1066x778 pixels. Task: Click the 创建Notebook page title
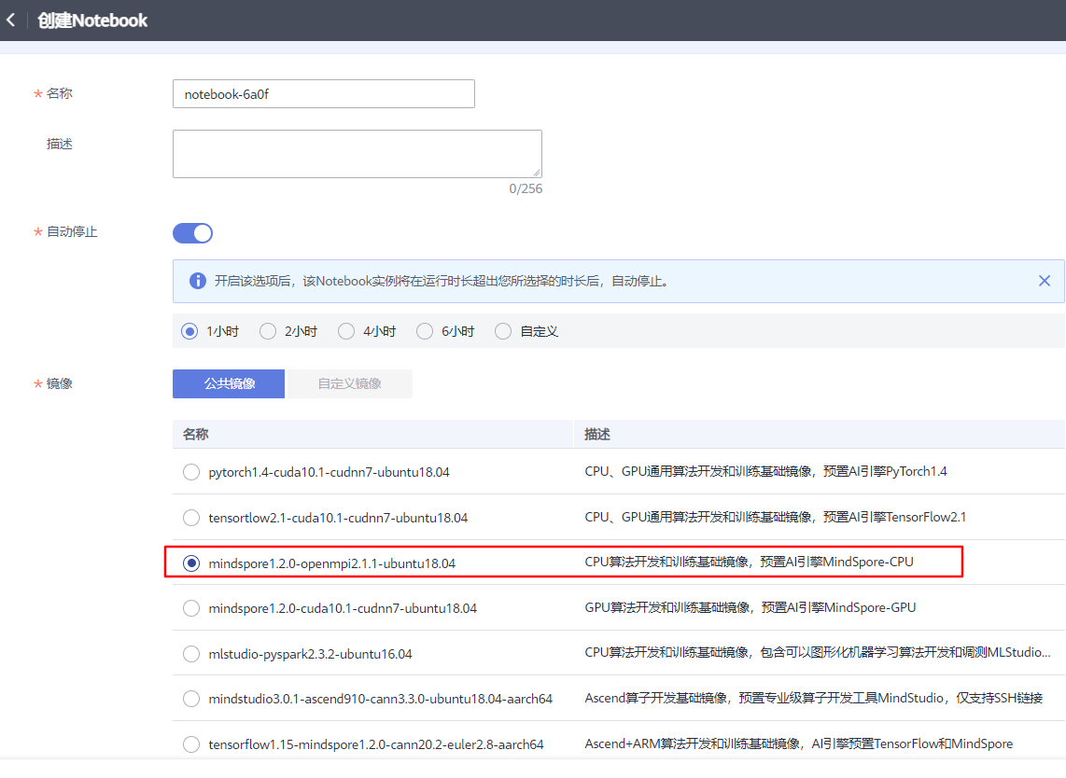click(x=92, y=21)
